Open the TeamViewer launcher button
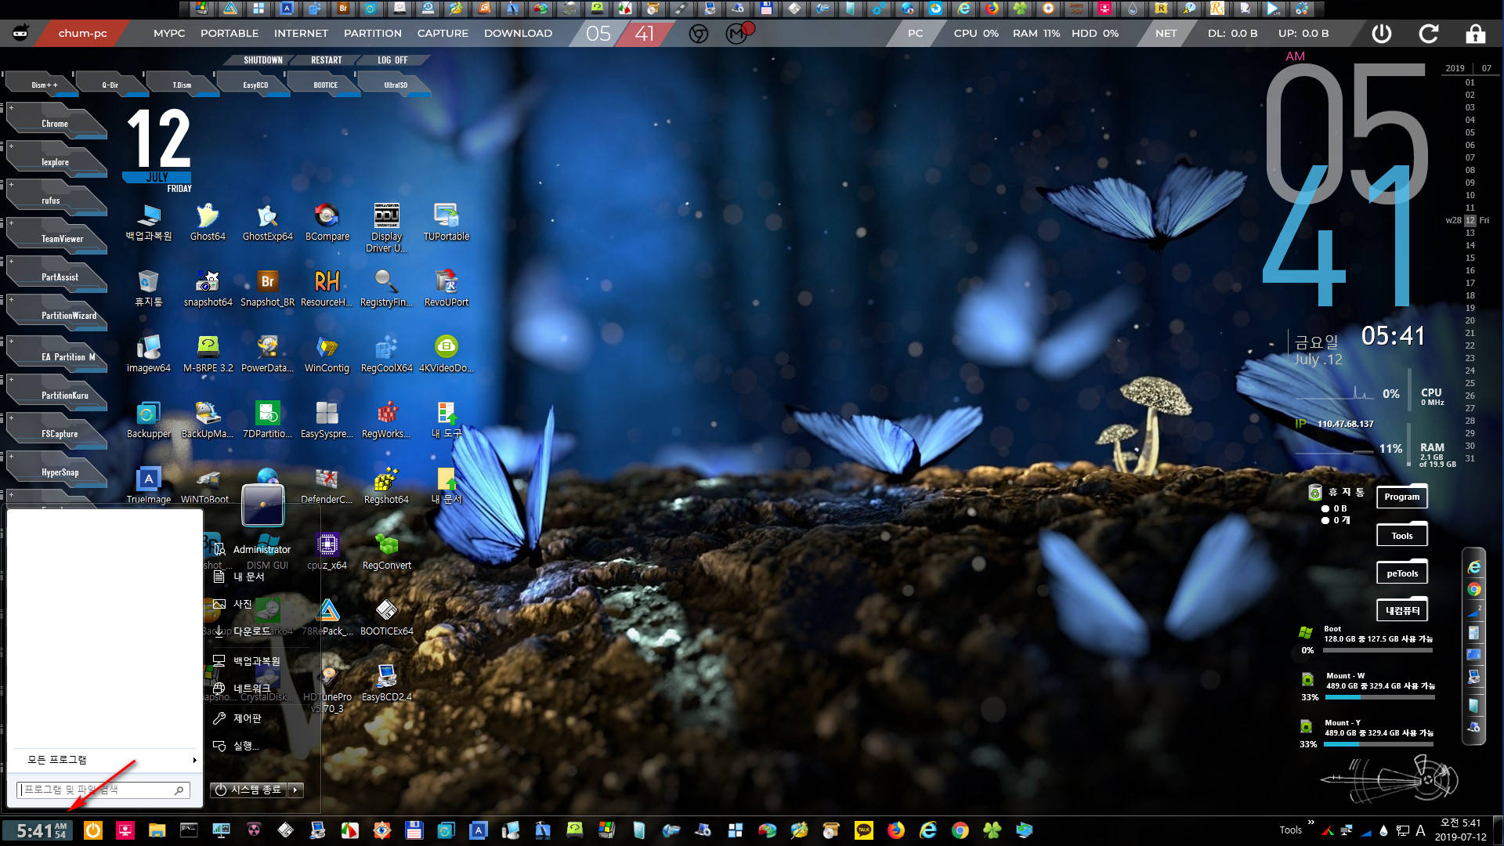 click(56, 235)
